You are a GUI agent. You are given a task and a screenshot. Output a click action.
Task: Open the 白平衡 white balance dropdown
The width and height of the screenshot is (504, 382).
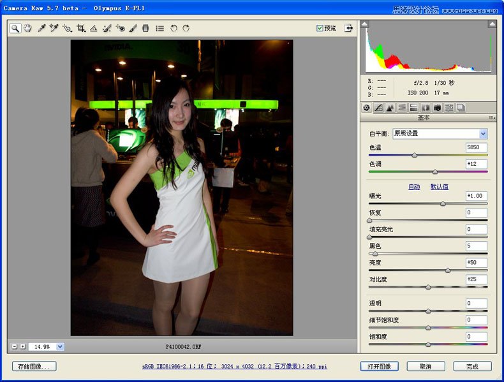483,134
